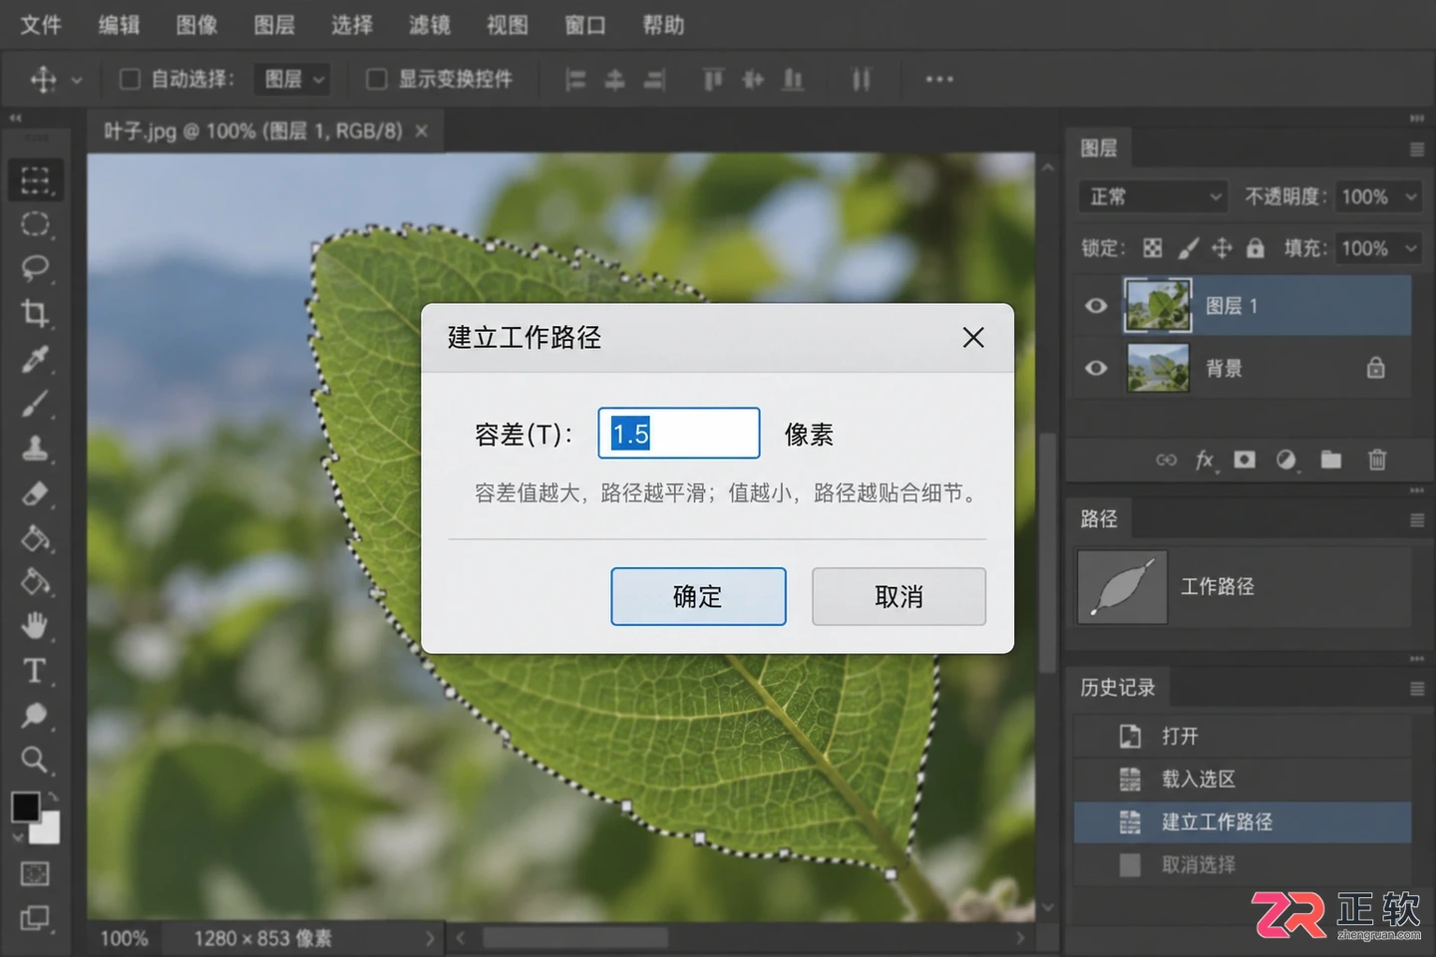Click the align left edges icon
Screen dimensions: 1436x957
pyautogui.click(x=575, y=80)
